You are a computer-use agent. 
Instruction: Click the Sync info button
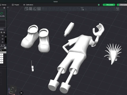pos(3,15)
